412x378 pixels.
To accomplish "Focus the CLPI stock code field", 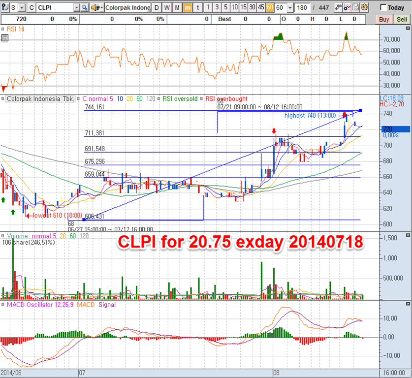I will coord(55,7).
